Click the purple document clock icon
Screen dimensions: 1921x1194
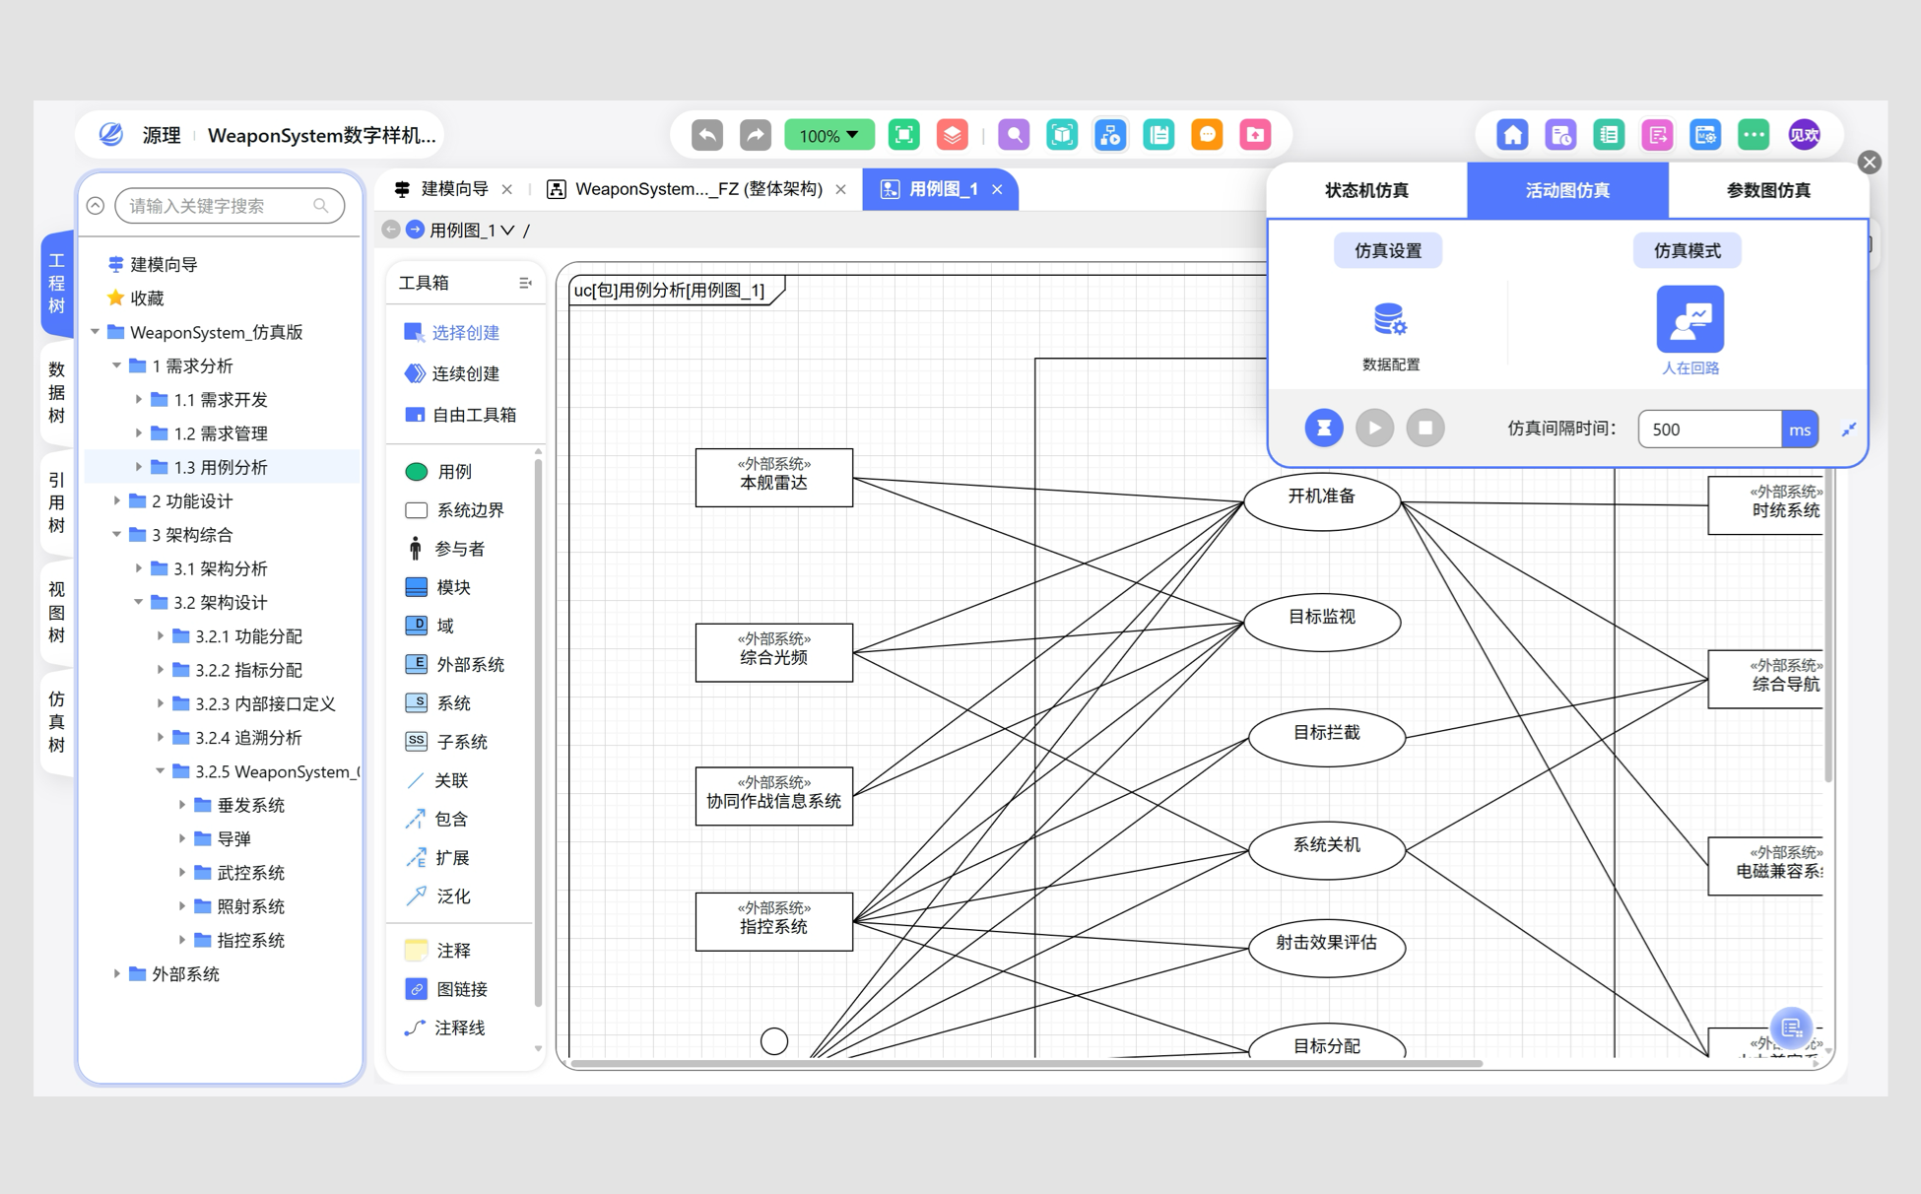pos(1560,135)
